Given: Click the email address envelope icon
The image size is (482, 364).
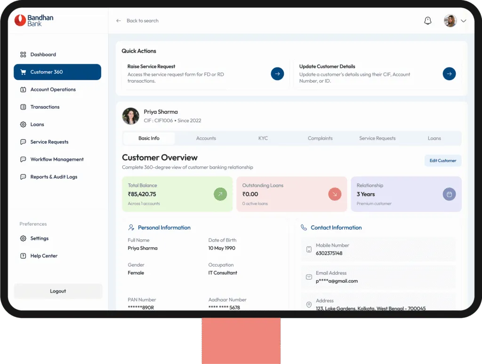Looking at the screenshot, I should (x=309, y=277).
